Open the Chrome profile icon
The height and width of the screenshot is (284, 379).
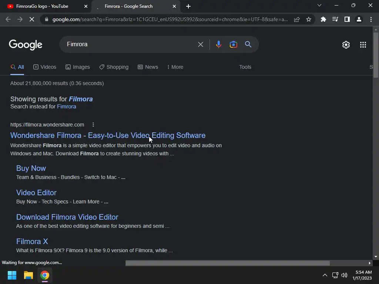click(x=359, y=19)
